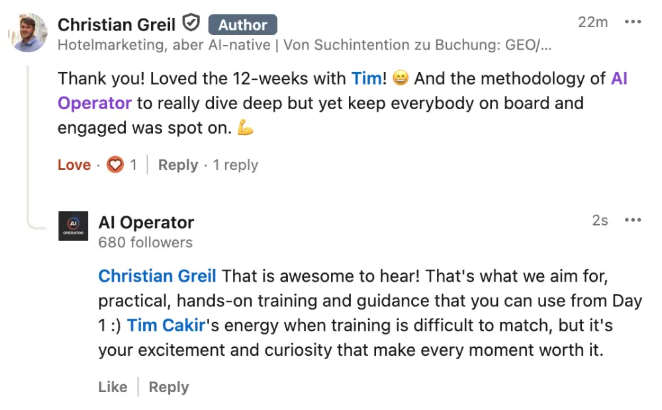Like the AI Operator reply
The image size is (662, 410).
pos(113,387)
